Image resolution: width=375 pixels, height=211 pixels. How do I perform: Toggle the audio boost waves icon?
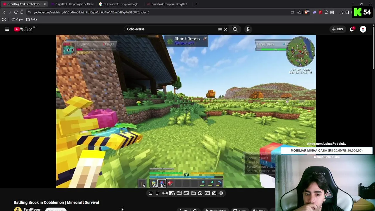pos(165,193)
